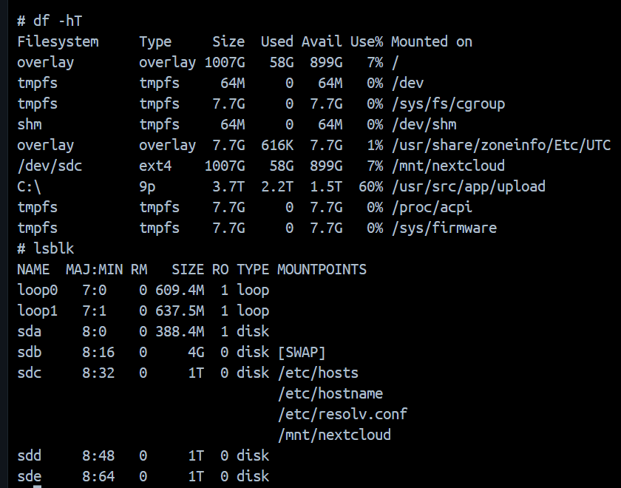Screen dimensions: 621x488
Task: Click the 388.4M size of sda
Action: [180, 331]
